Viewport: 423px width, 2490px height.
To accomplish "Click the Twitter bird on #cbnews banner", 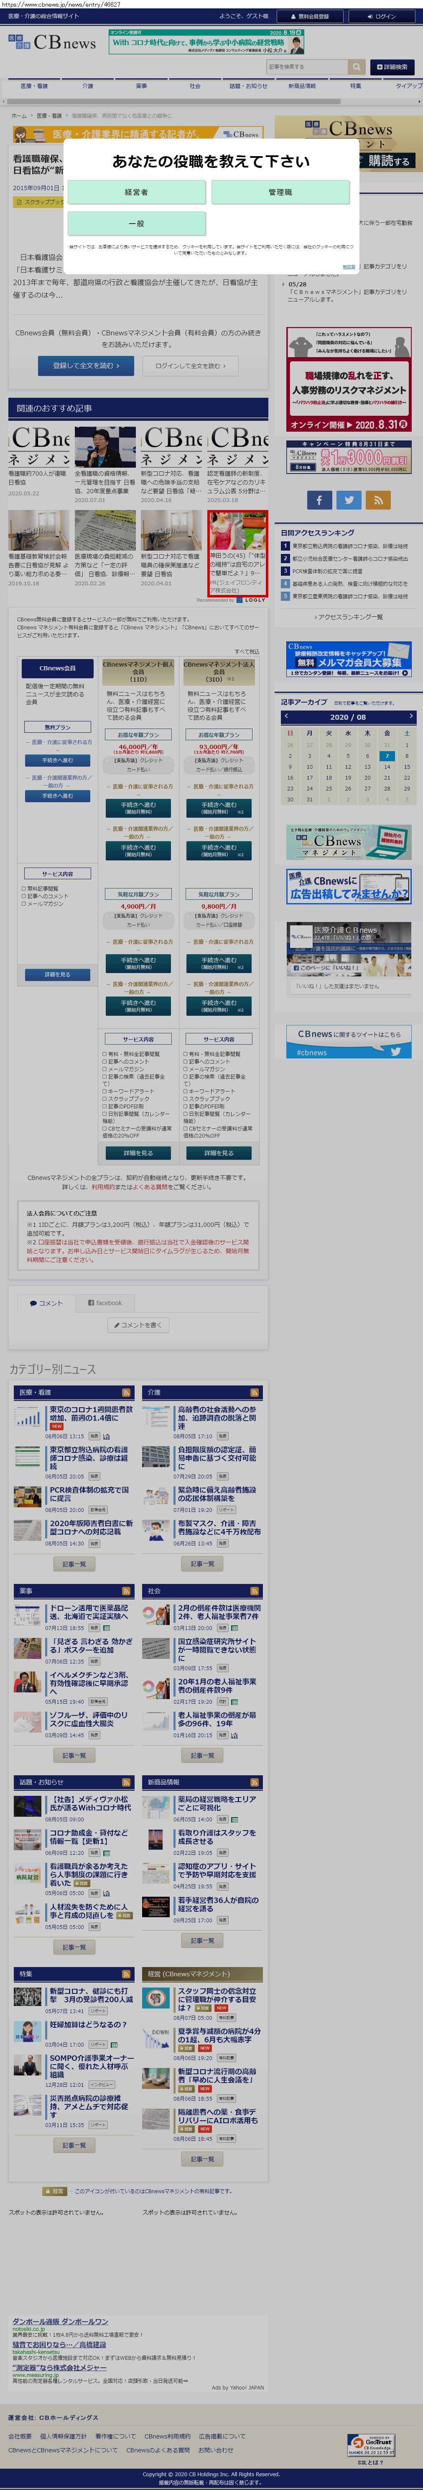I will coord(395,1052).
